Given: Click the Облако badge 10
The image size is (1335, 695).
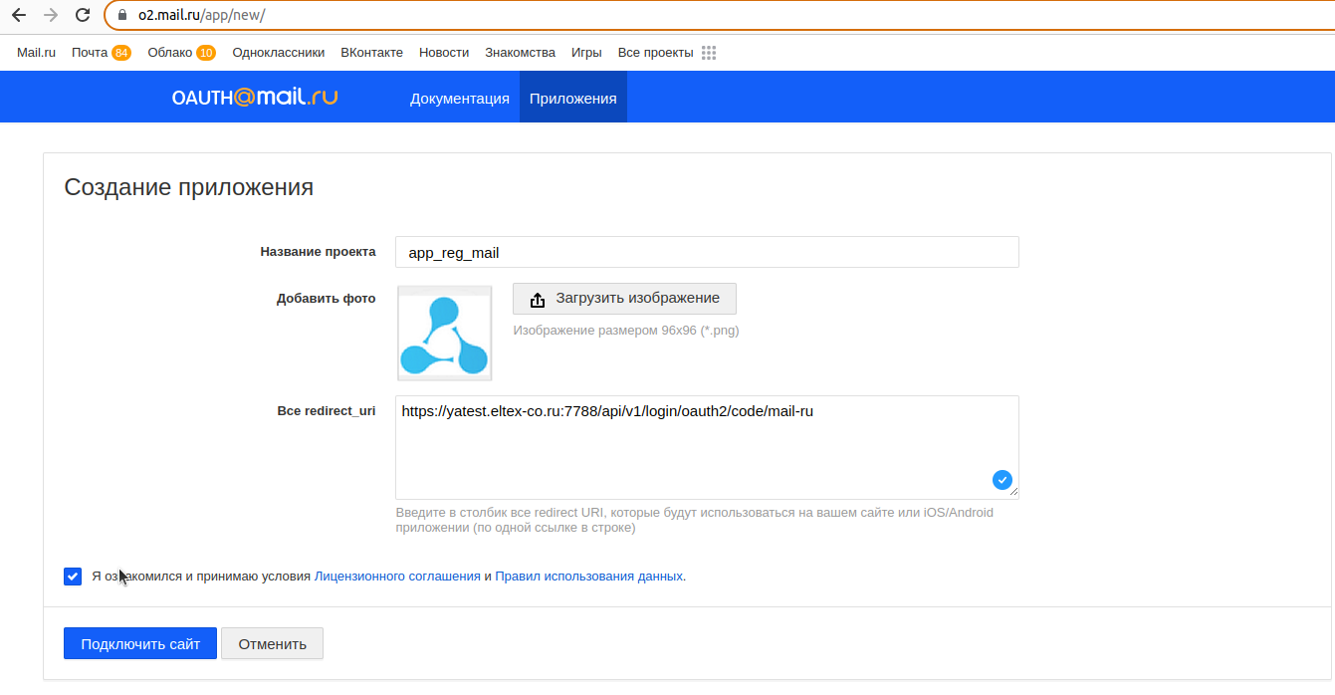Looking at the screenshot, I should (x=206, y=53).
